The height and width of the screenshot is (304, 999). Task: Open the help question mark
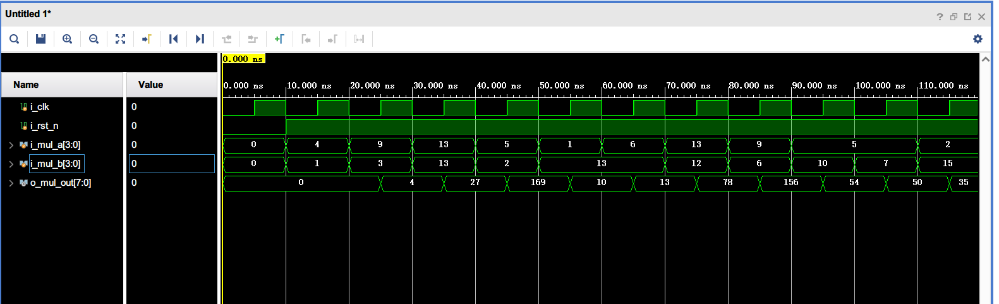940,17
